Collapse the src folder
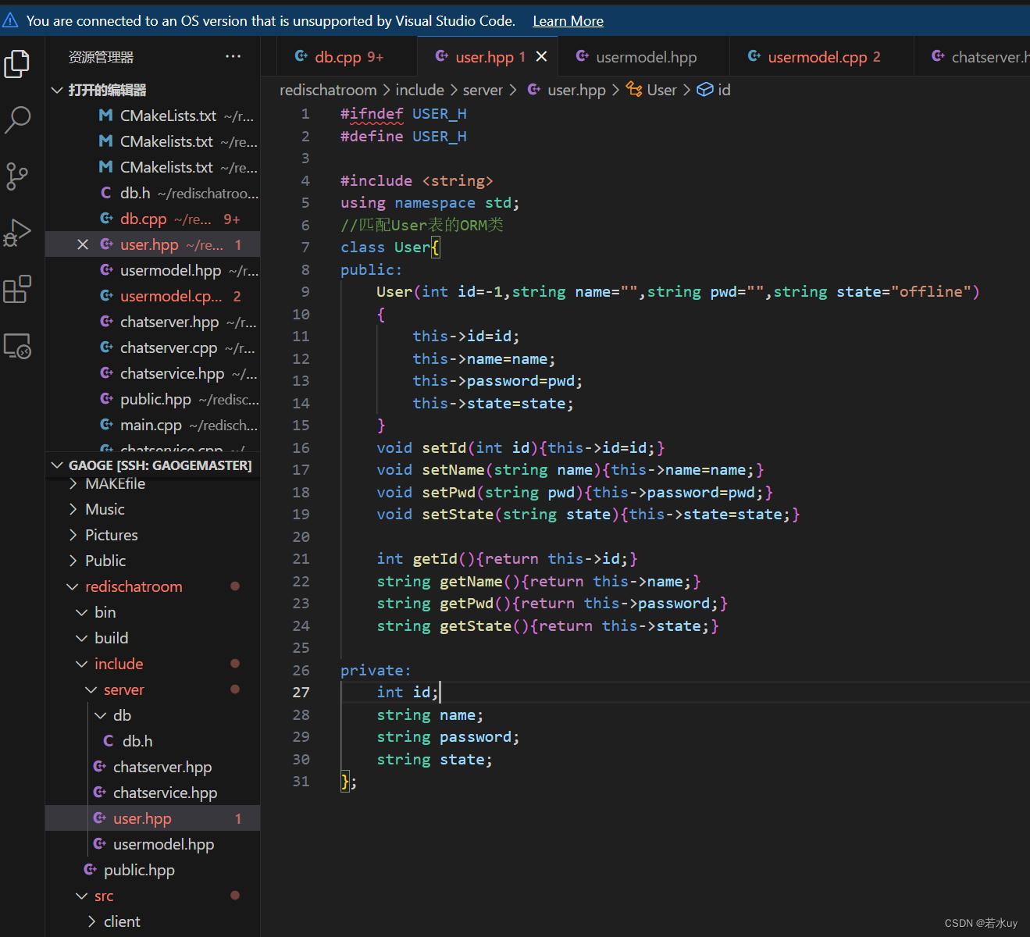Viewport: 1030px width, 937px height. coord(103,896)
